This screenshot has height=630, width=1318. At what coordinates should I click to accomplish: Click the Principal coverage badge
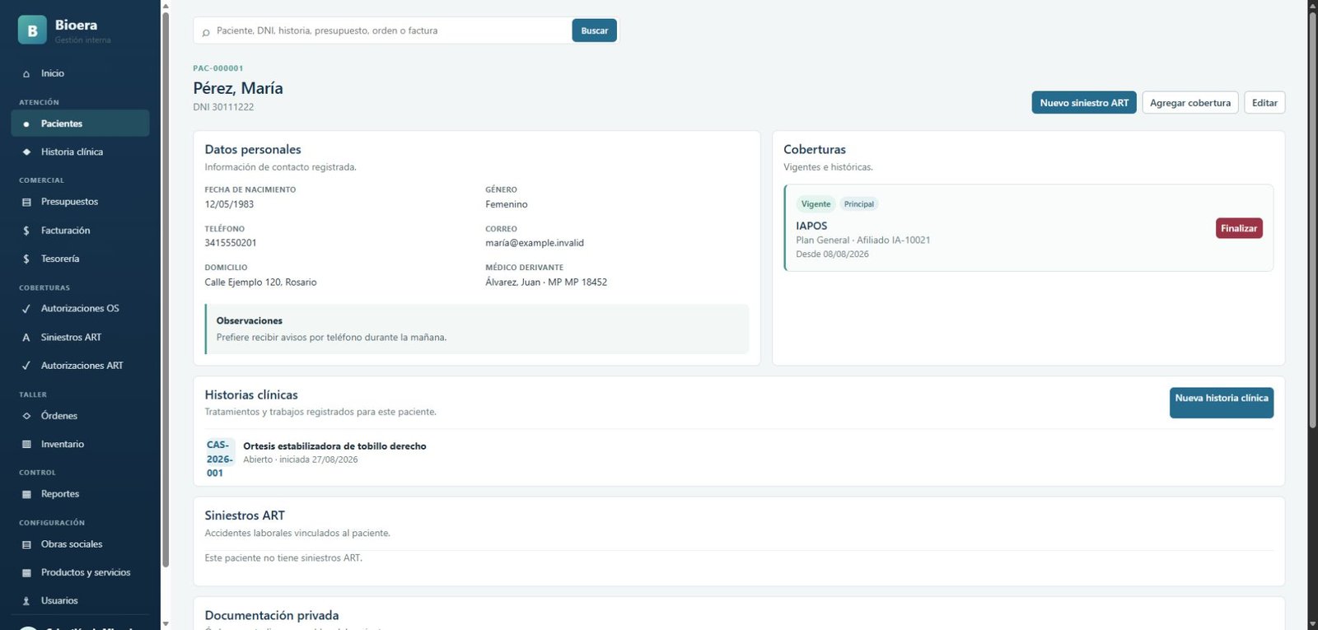(859, 204)
